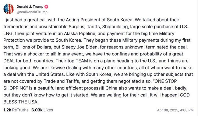Image resolution: width=198 pixels, height=116 pixels.
Task: Click the words "Billions of Dollars"
Action: click(33, 47)
